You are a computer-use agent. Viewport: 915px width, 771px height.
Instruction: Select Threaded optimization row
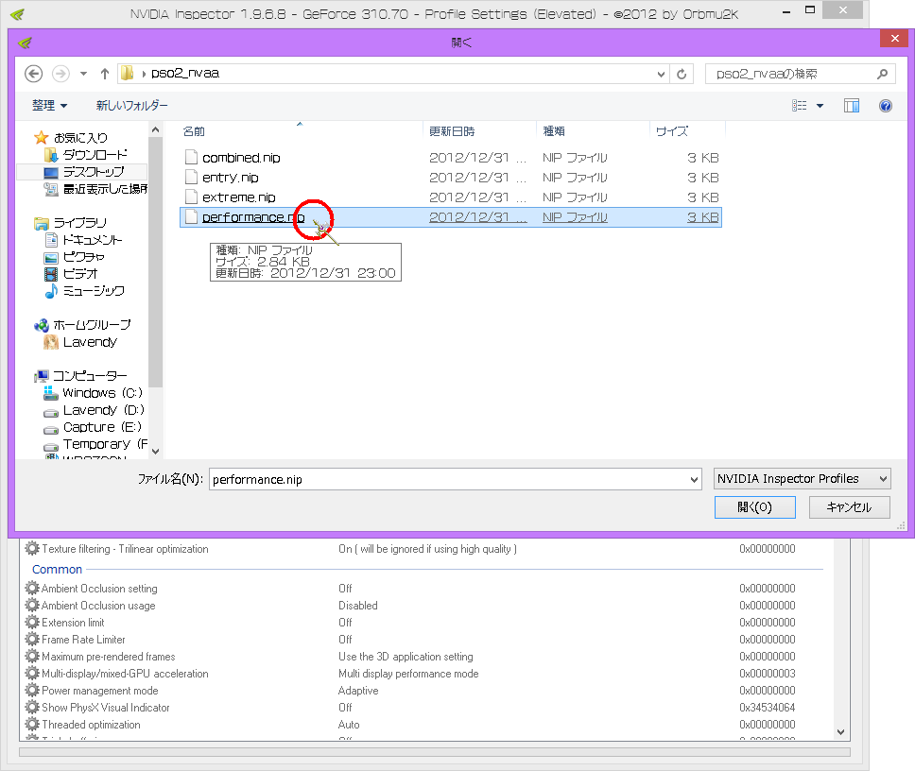[x=423, y=725]
